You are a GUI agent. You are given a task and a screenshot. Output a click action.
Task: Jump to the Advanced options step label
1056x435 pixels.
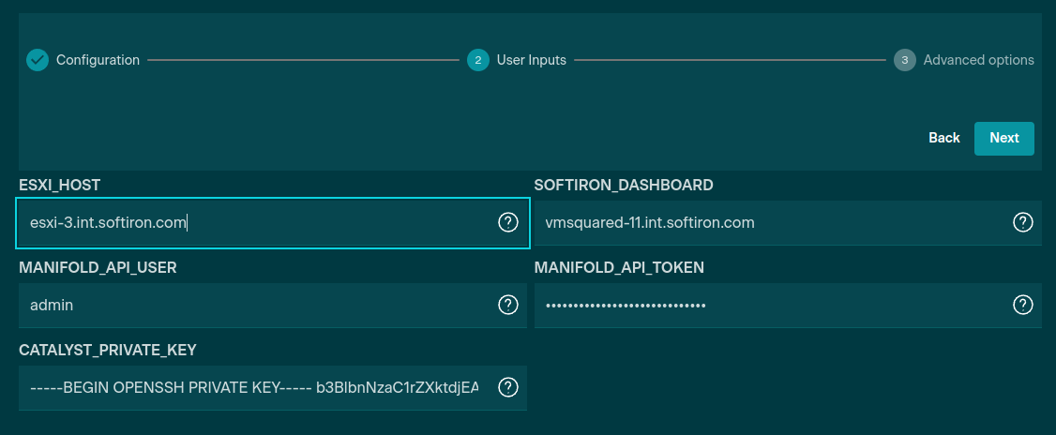978,60
